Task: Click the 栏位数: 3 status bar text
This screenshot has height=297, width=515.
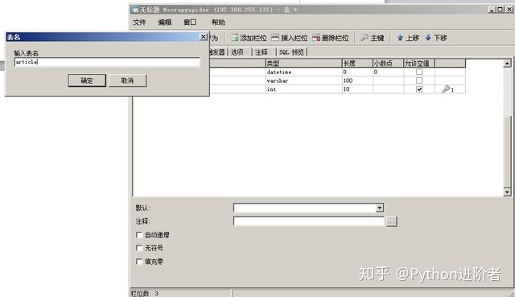Action: coord(145,293)
